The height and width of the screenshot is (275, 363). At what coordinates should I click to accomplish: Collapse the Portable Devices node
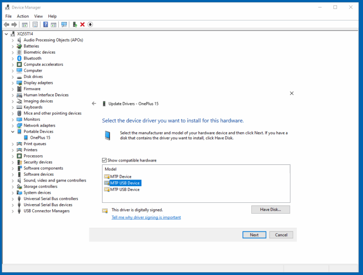click(x=13, y=132)
